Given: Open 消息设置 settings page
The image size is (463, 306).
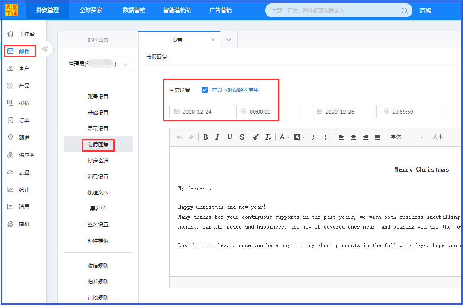Looking at the screenshot, I should coord(98,176).
